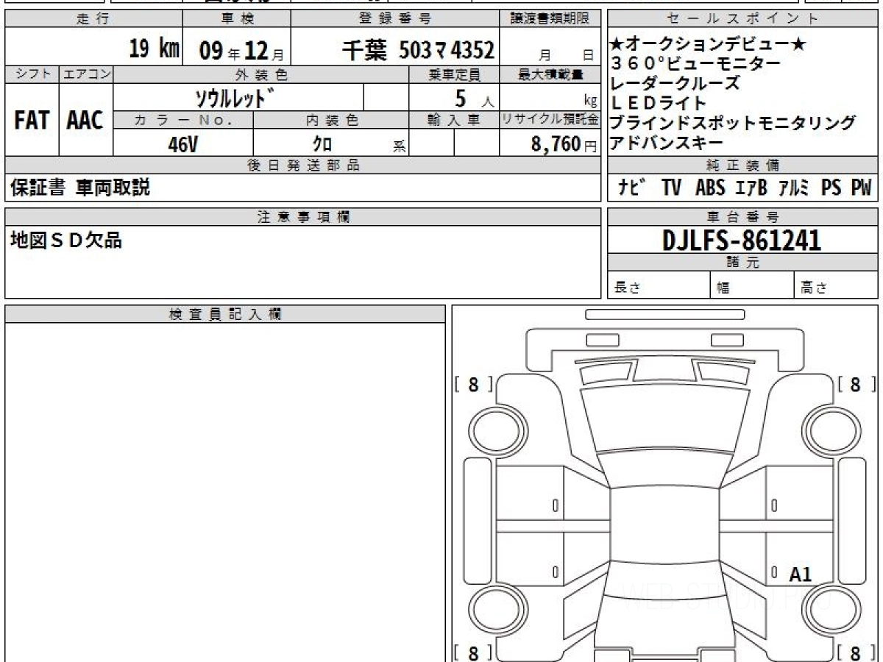Click the アドバンスキー entry

pos(667,143)
